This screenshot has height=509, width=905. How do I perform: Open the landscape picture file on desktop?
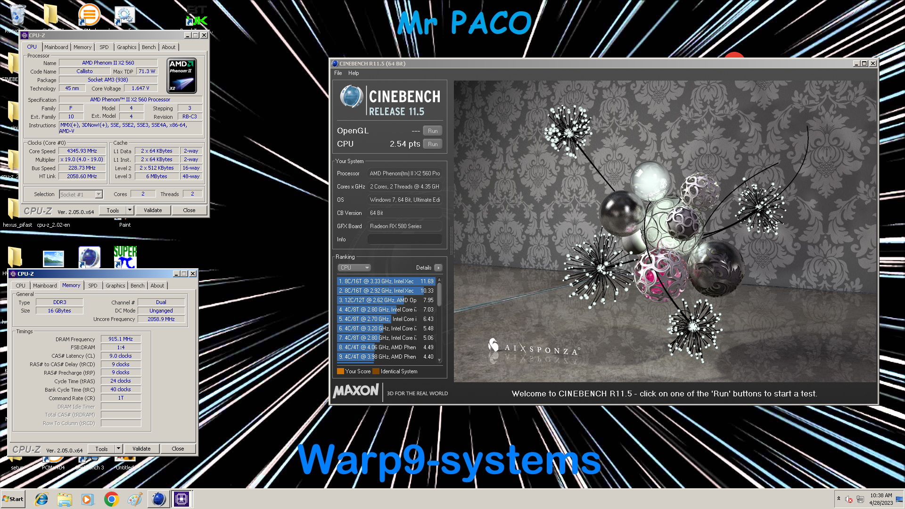point(53,258)
